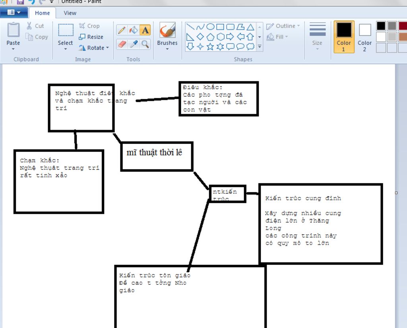Open the Paste dropdown arrow
The width and height of the screenshot is (407, 328).
point(13,49)
